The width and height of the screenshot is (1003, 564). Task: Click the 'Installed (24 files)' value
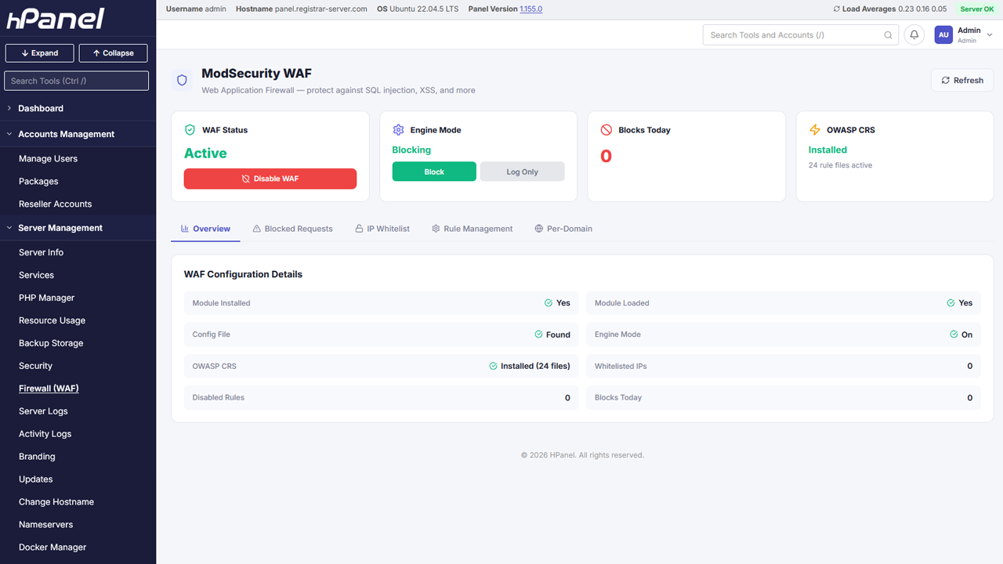535,366
